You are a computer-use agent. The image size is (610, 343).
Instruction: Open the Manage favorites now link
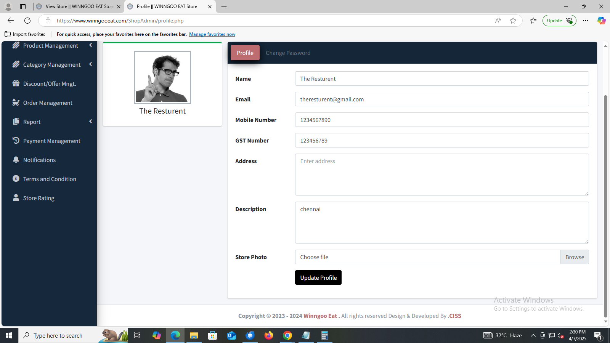pos(212,34)
